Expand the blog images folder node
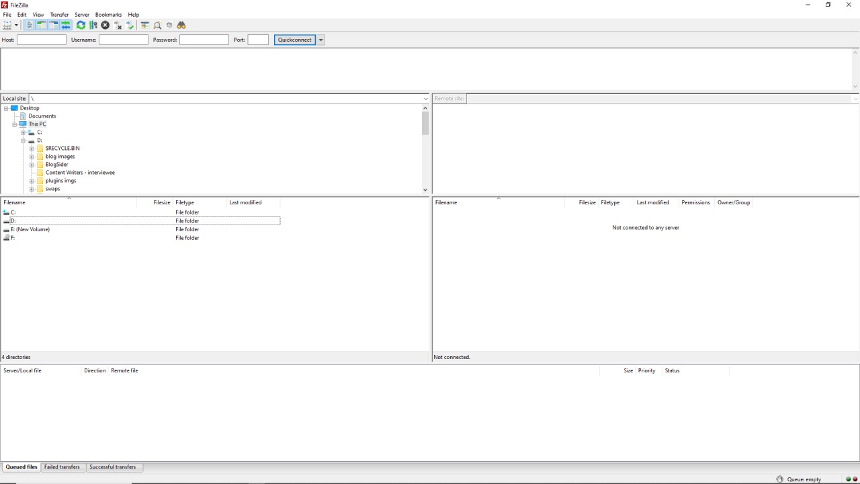Image resolution: width=860 pixels, height=484 pixels. pyautogui.click(x=32, y=157)
